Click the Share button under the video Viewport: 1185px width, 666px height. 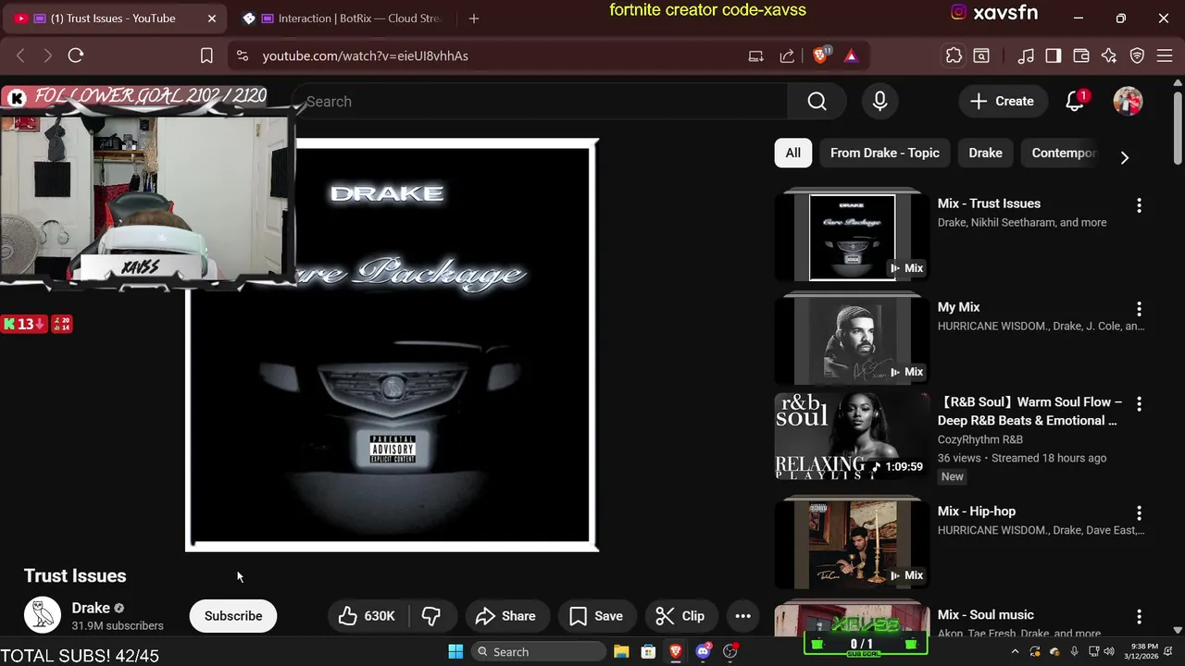point(505,616)
